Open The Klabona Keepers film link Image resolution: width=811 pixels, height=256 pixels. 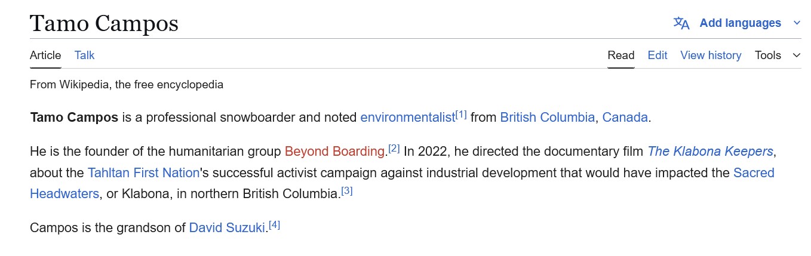click(710, 152)
